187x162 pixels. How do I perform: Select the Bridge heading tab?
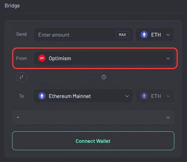pyautogui.click(x=12, y=6)
